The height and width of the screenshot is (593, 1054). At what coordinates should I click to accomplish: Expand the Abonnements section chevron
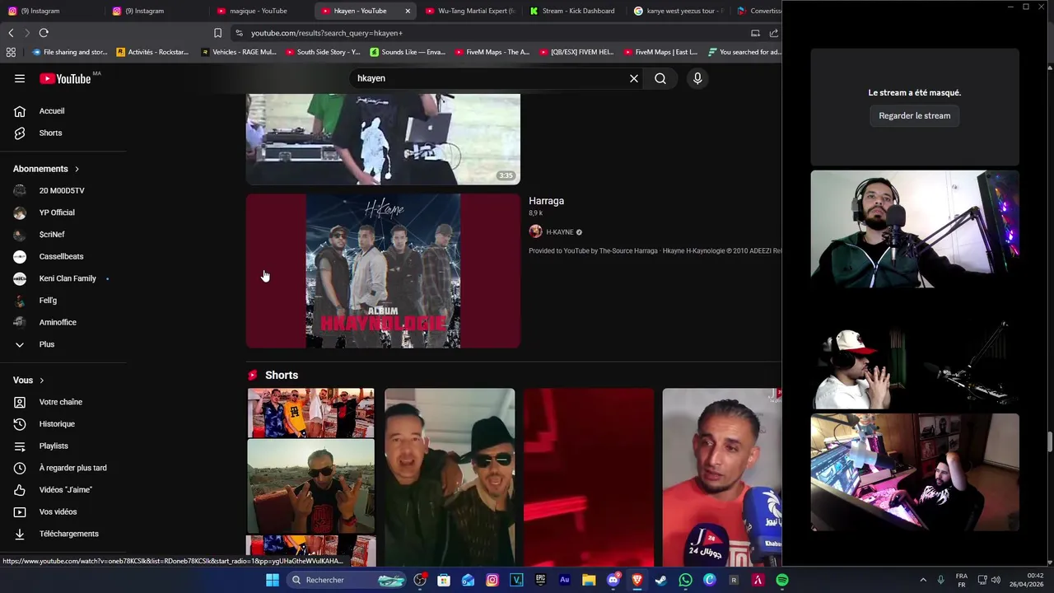click(x=77, y=169)
